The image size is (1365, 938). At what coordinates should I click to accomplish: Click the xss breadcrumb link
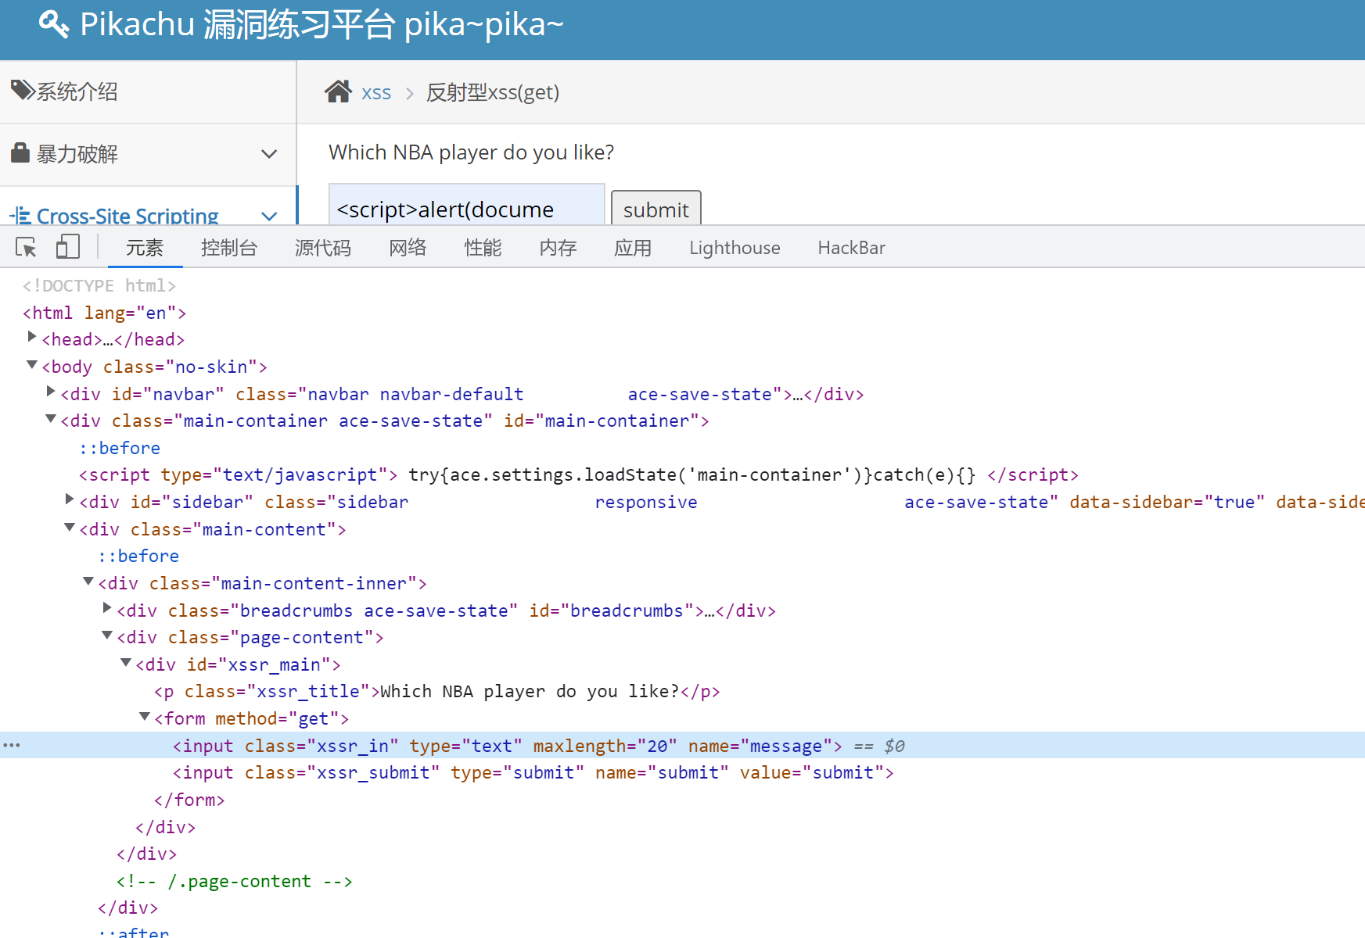point(376,92)
